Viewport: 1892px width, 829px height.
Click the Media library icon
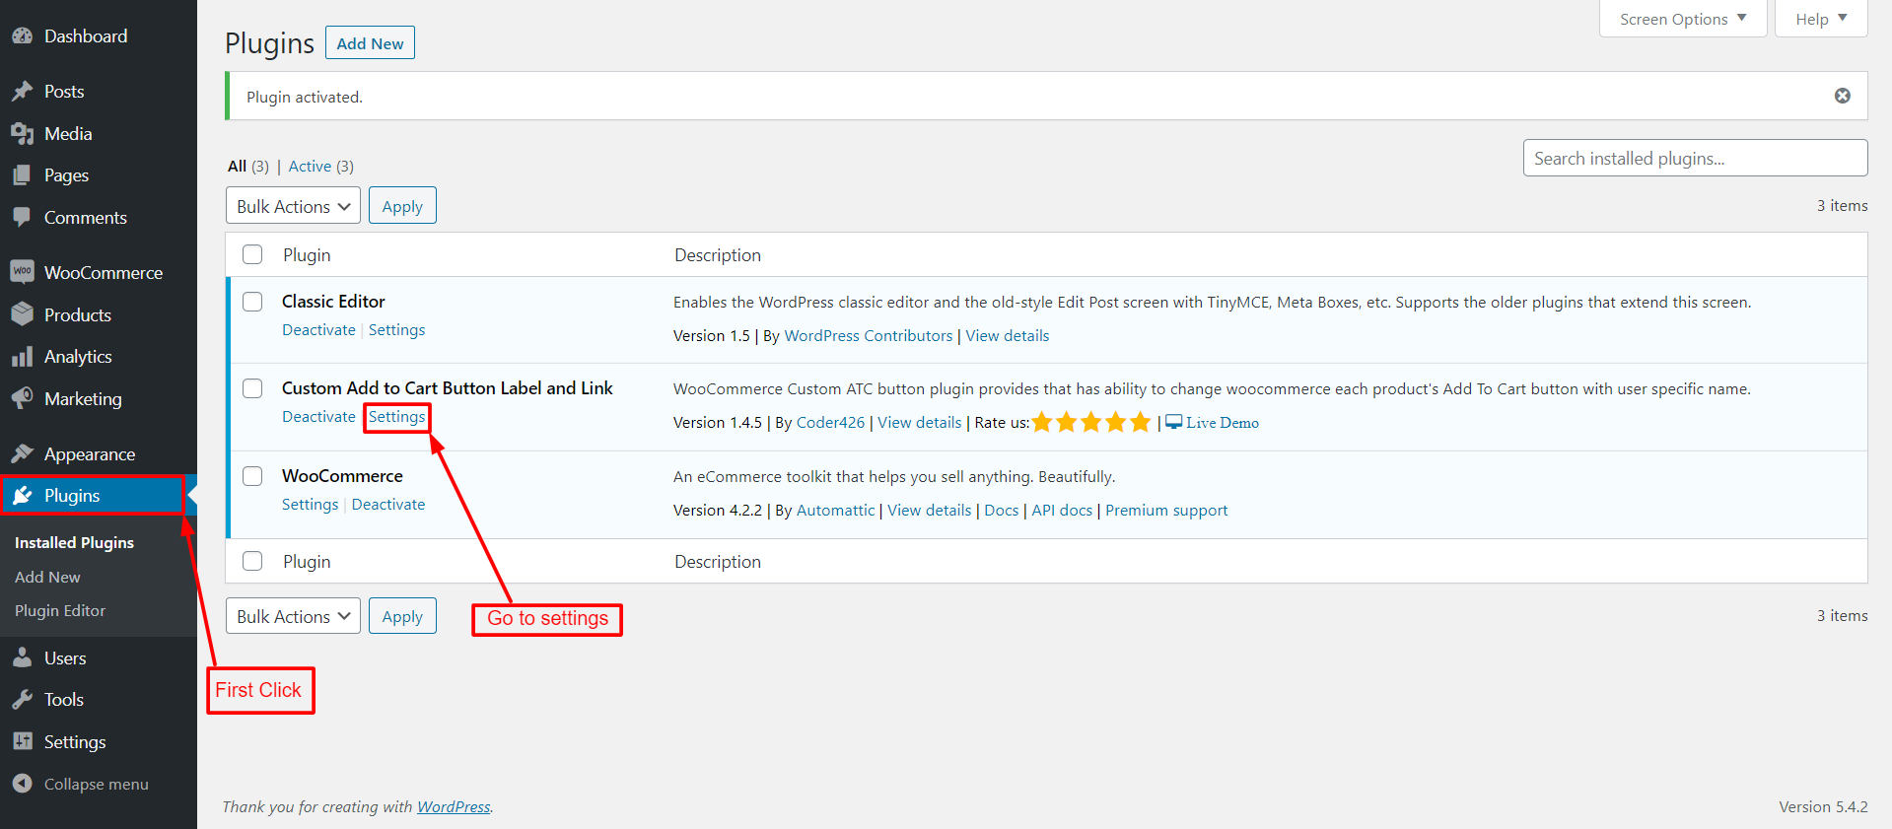23,134
